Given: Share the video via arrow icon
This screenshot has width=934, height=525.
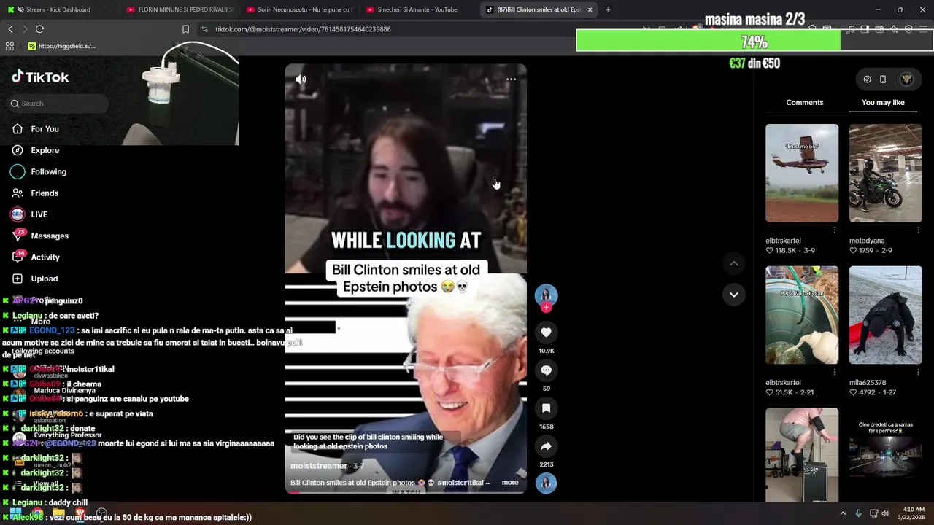Looking at the screenshot, I should [546, 446].
